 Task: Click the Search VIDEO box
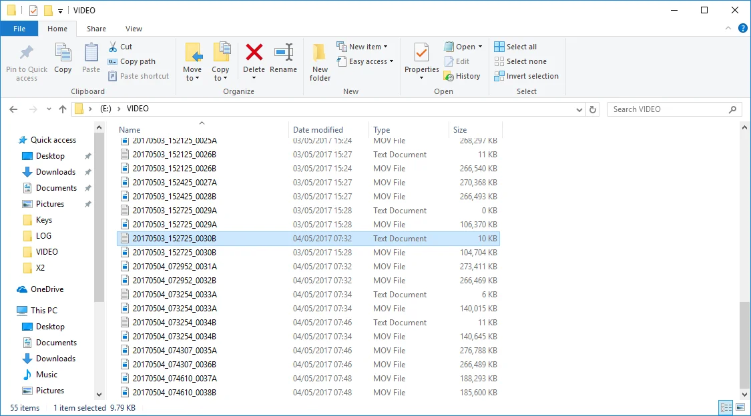pos(674,109)
